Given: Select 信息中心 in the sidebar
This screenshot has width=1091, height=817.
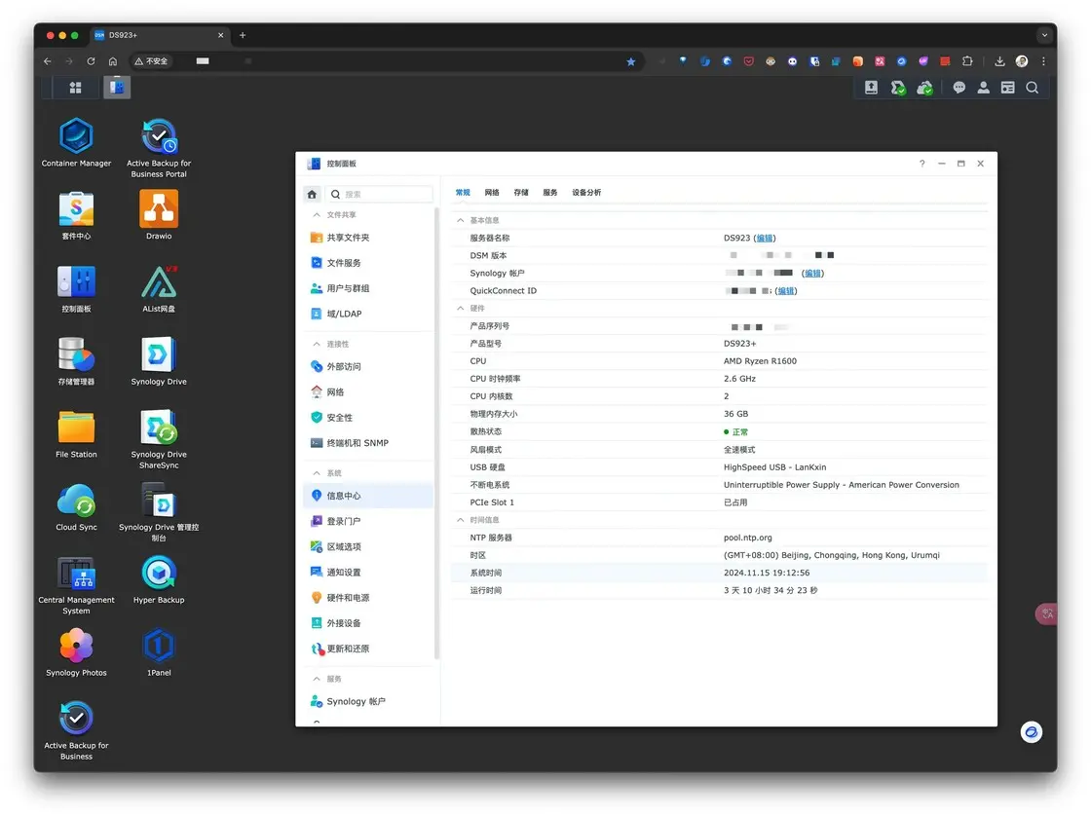Looking at the screenshot, I should pyautogui.click(x=368, y=496).
